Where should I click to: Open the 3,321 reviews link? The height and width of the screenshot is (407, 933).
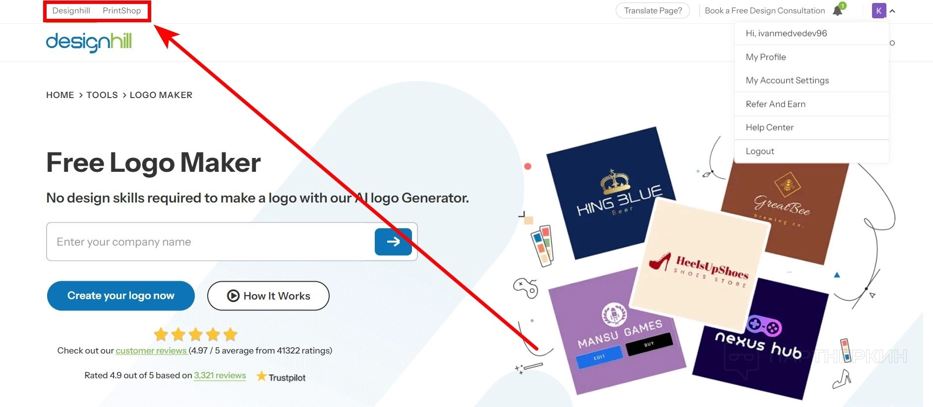220,375
